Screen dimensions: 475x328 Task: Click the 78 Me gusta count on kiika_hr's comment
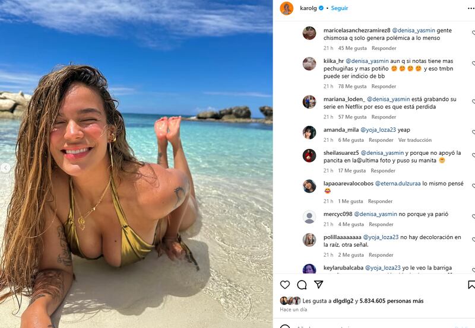click(x=351, y=87)
